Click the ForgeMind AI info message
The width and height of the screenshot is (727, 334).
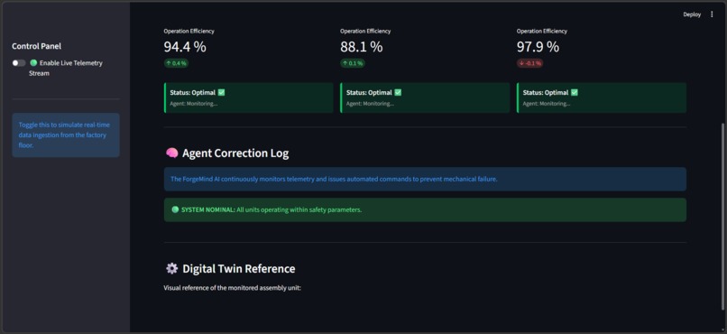pos(425,179)
